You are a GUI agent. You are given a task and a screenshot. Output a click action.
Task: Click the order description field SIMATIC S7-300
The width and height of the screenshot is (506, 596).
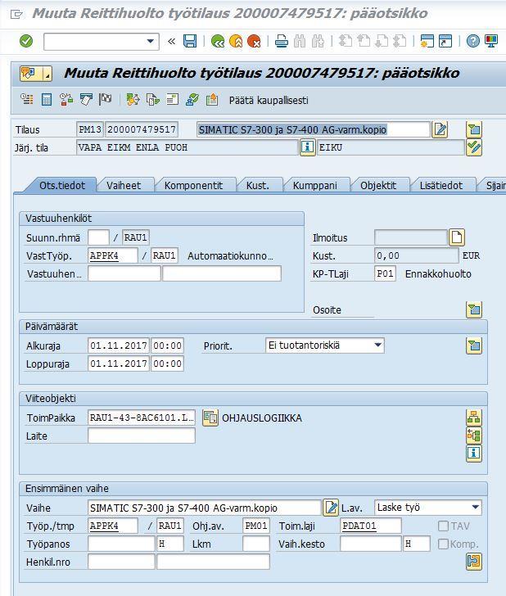314,129
